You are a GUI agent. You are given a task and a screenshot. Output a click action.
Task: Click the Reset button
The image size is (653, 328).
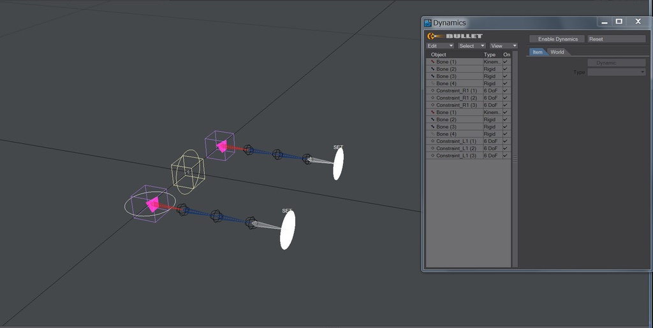(617, 39)
